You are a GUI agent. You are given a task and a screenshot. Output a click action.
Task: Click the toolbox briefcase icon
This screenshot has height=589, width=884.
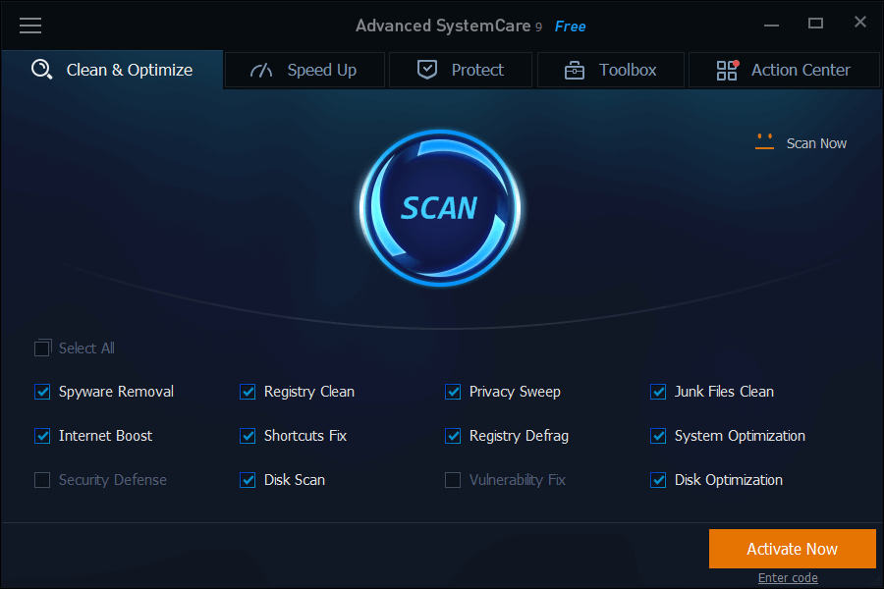coord(575,71)
